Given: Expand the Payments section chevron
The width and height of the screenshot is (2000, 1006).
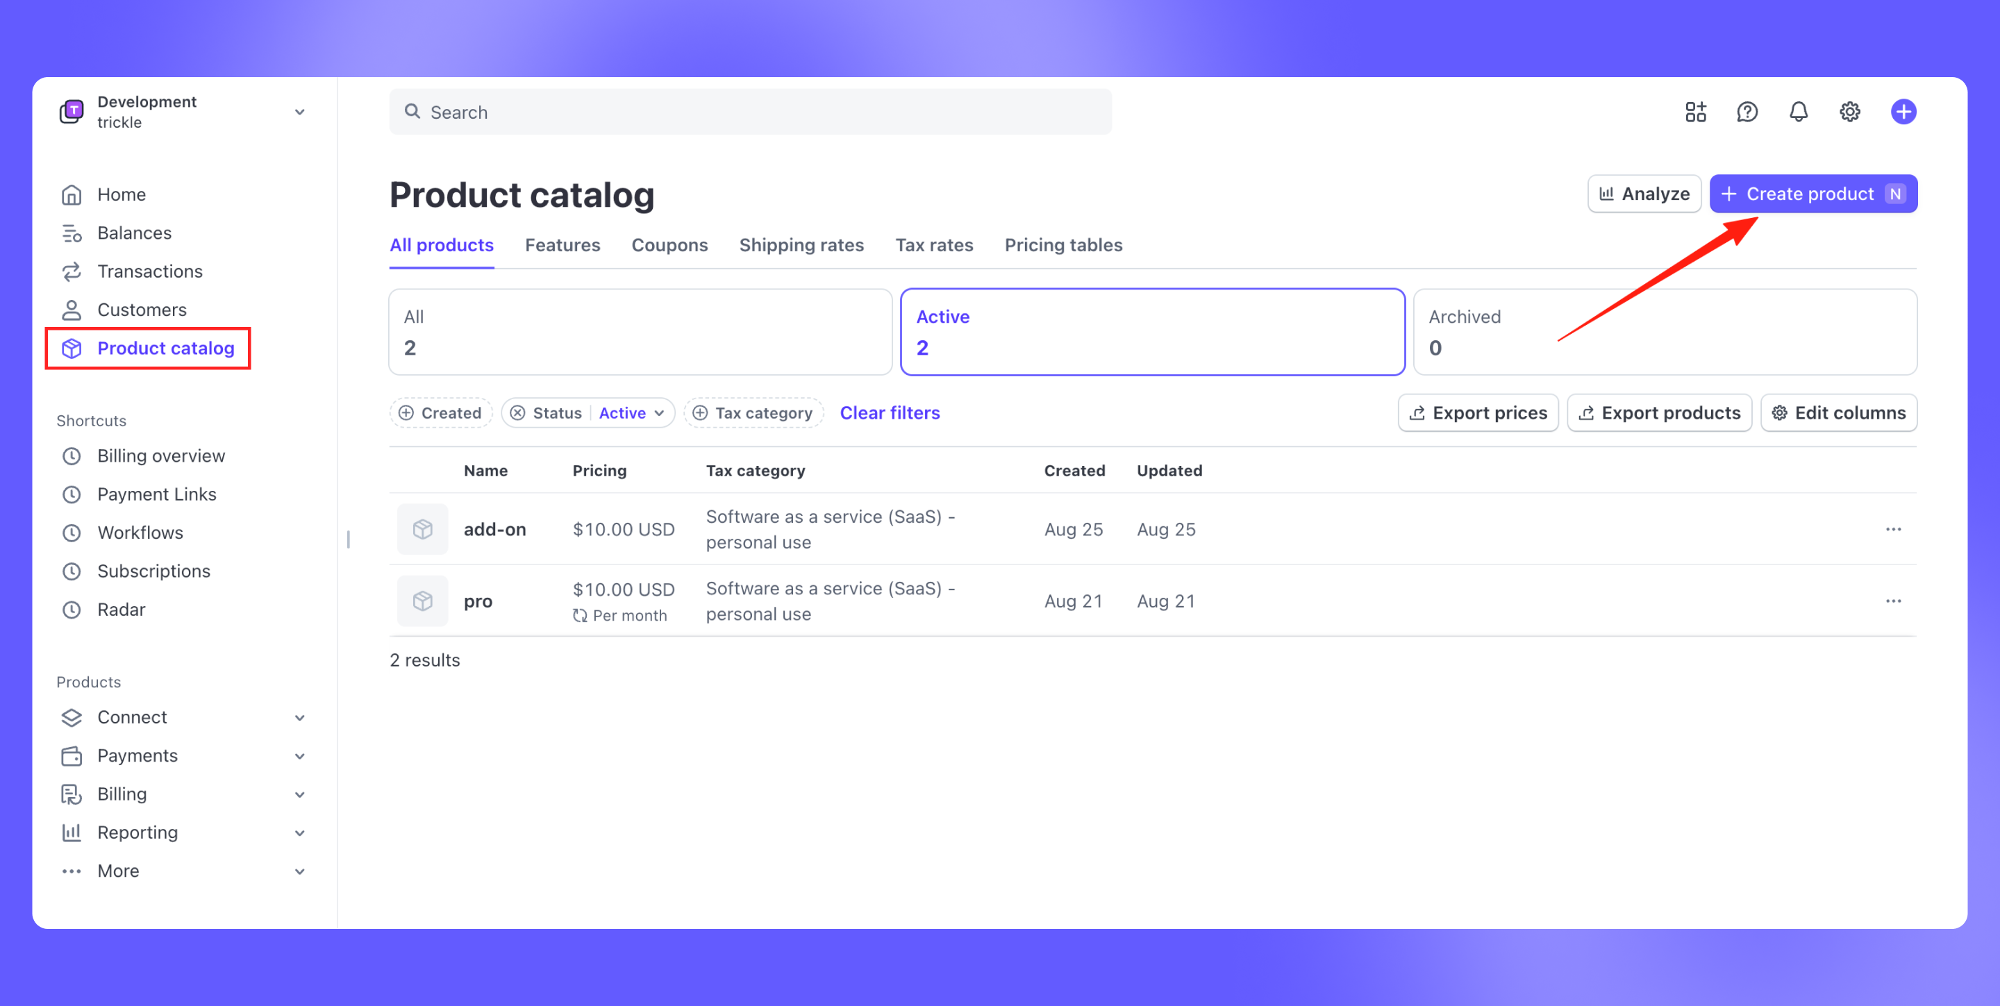Looking at the screenshot, I should (x=300, y=755).
